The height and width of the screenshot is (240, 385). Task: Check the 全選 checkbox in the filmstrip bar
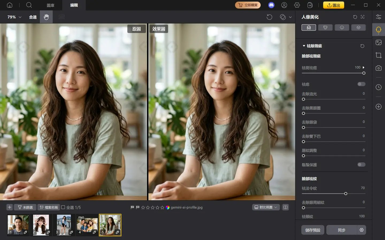coord(63,207)
